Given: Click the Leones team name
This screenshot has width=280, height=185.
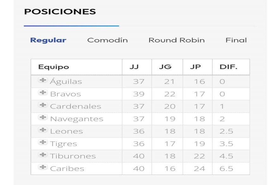Looking at the screenshot, I should point(66,131).
